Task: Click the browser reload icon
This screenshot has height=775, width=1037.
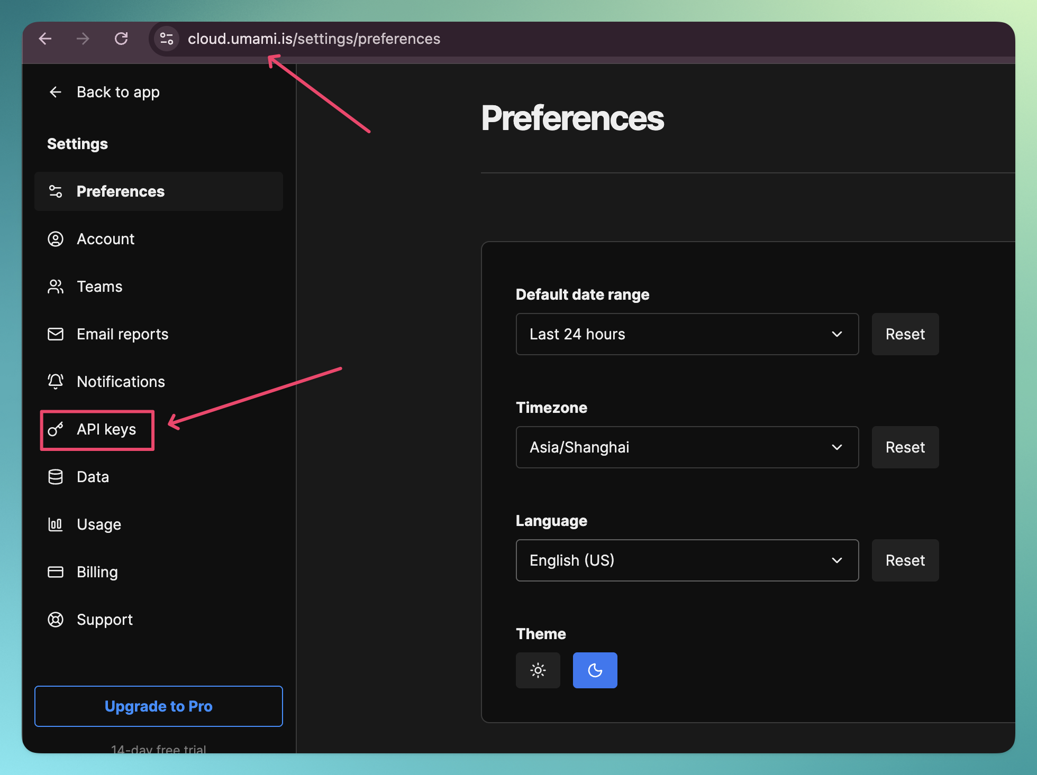Action: 121,39
